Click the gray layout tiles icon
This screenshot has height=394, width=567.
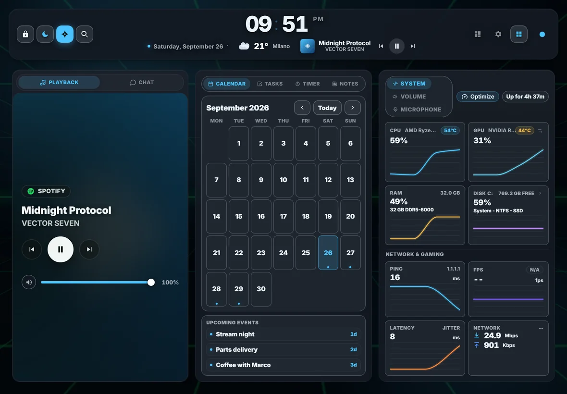pos(478,34)
